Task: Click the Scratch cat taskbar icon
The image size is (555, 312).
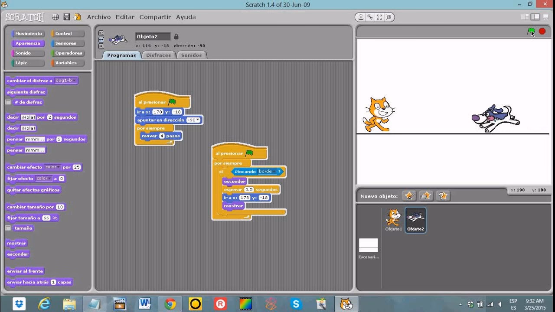Action: click(x=346, y=304)
